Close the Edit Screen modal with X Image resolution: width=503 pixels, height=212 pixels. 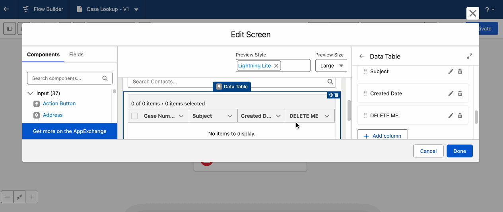(472, 13)
